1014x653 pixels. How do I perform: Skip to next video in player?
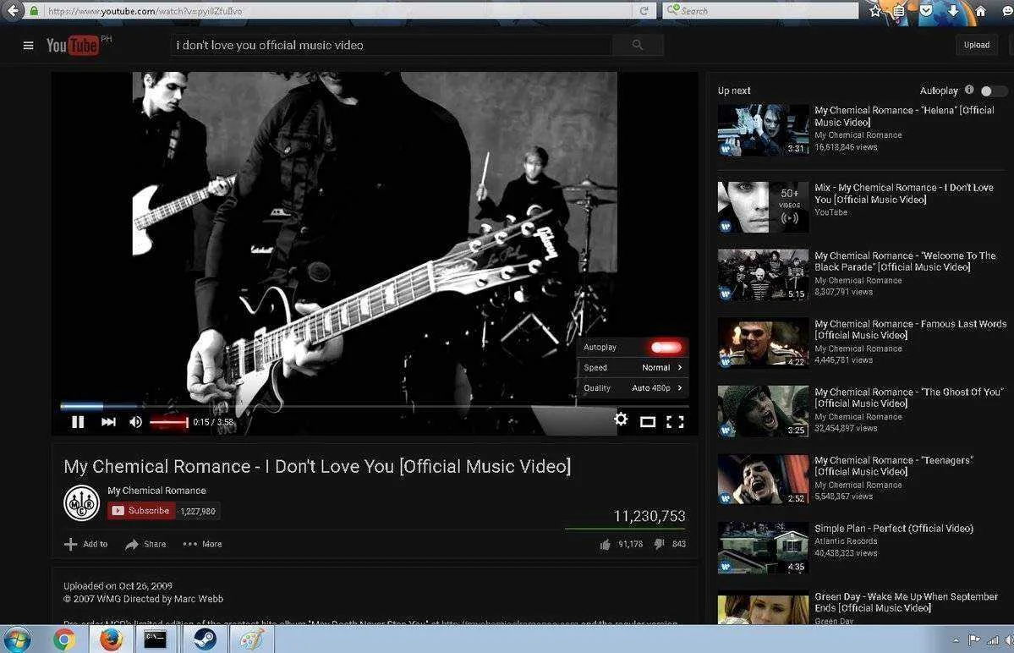click(x=108, y=422)
